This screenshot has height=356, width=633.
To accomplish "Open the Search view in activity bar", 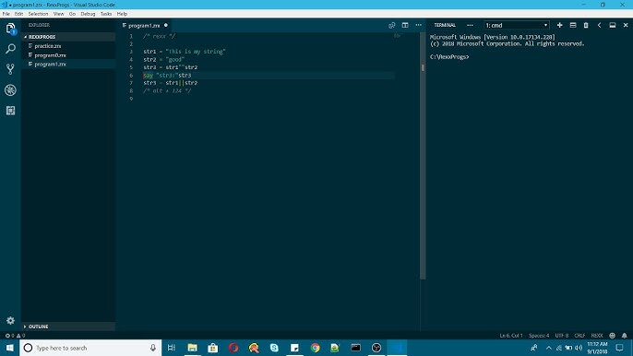I will (x=10, y=49).
